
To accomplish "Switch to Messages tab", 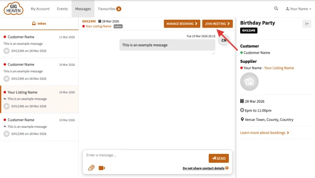I will 83,9.
